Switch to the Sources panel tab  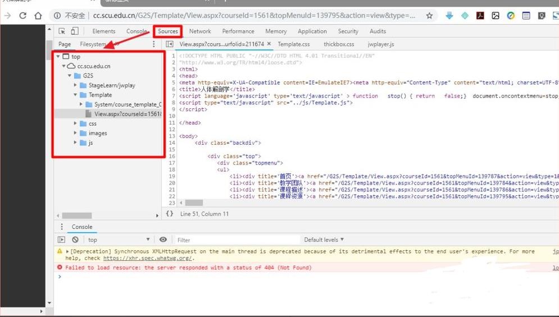click(x=168, y=31)
